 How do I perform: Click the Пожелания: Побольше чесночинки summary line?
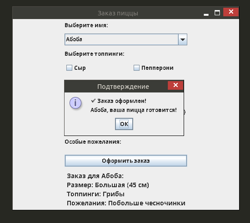(126, 203)
